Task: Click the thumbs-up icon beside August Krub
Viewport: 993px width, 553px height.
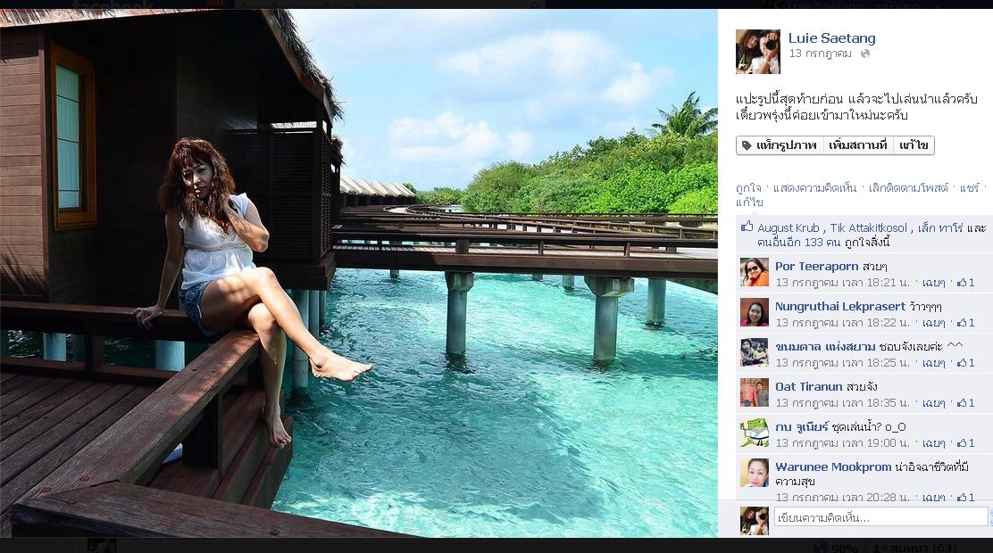Action: point(747,227)
